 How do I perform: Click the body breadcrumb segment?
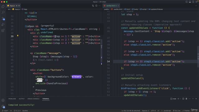tap(135, 9)
